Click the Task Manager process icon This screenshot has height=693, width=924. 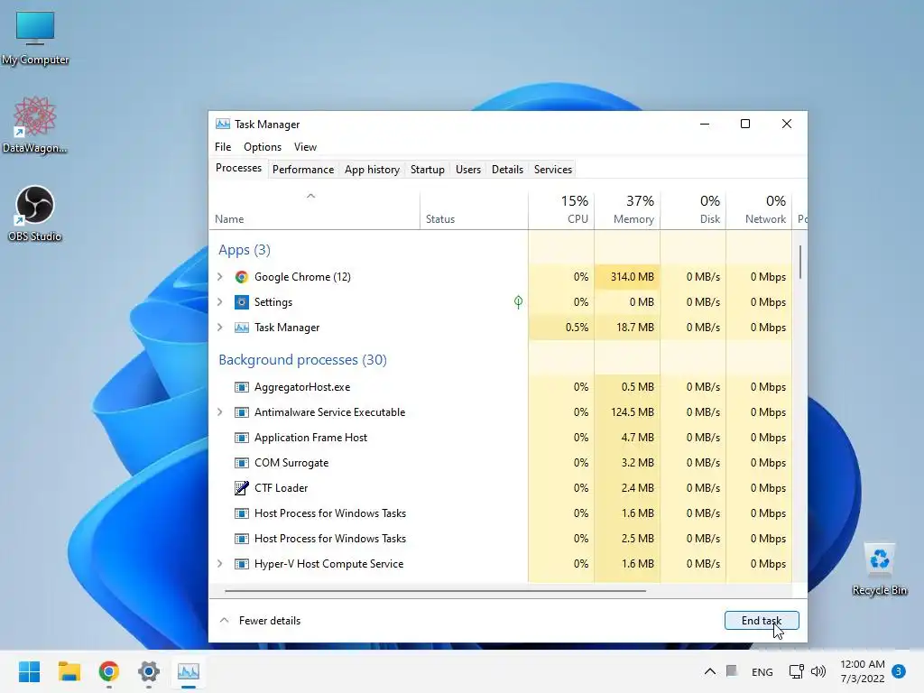[242, 328]
